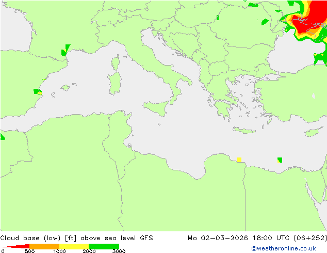327x253 pixels.
Task: Click the weatheronline.co.uk copyright link
Action: pyautogui.click(x=284, y=248)
